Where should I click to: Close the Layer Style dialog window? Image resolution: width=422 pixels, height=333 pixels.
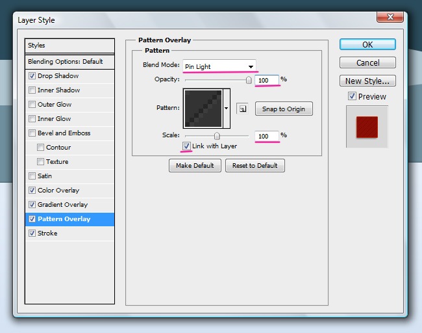click(x=391, y=18)
